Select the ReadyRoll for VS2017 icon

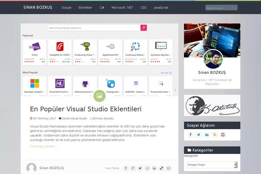pos(60,47)
